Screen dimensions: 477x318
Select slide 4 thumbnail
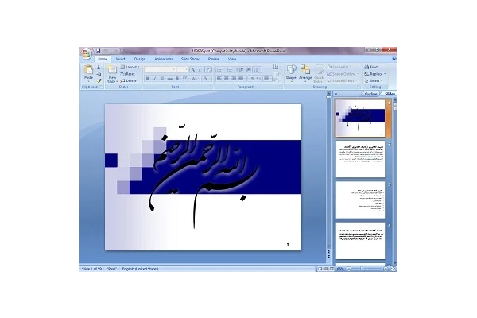360,241
